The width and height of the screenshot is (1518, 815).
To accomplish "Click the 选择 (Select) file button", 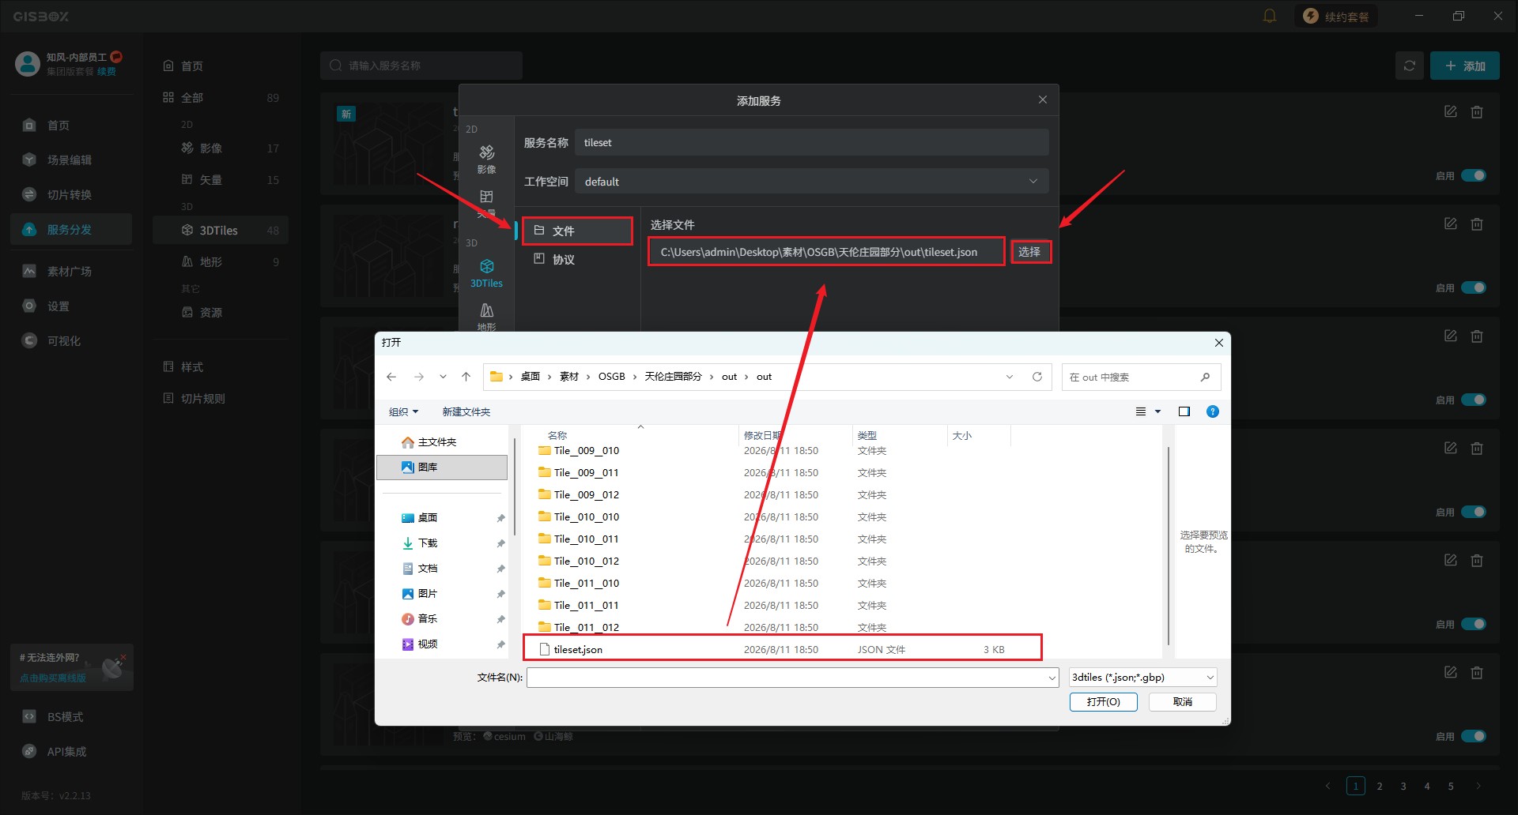I will [x=1030, y=252].
